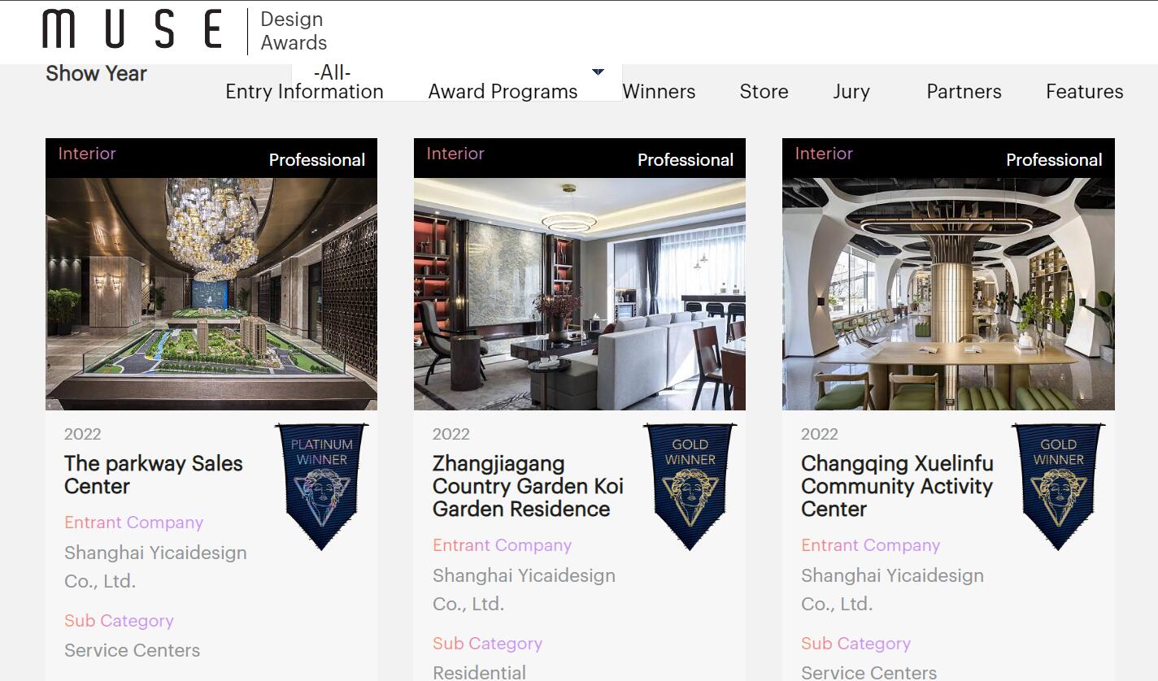Screen dimensions: 1158x681
Task: Click the Gold Winner badge on Zhangjiagang entry
Action: click(x=690, y=486)
